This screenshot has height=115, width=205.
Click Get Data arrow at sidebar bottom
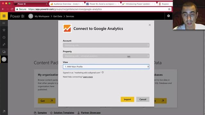pos(4,111)
